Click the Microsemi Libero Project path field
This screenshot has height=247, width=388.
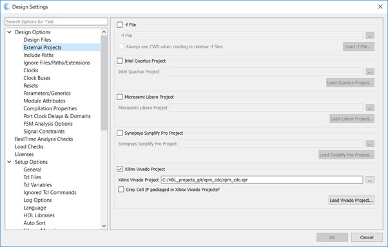click(266, 108)
